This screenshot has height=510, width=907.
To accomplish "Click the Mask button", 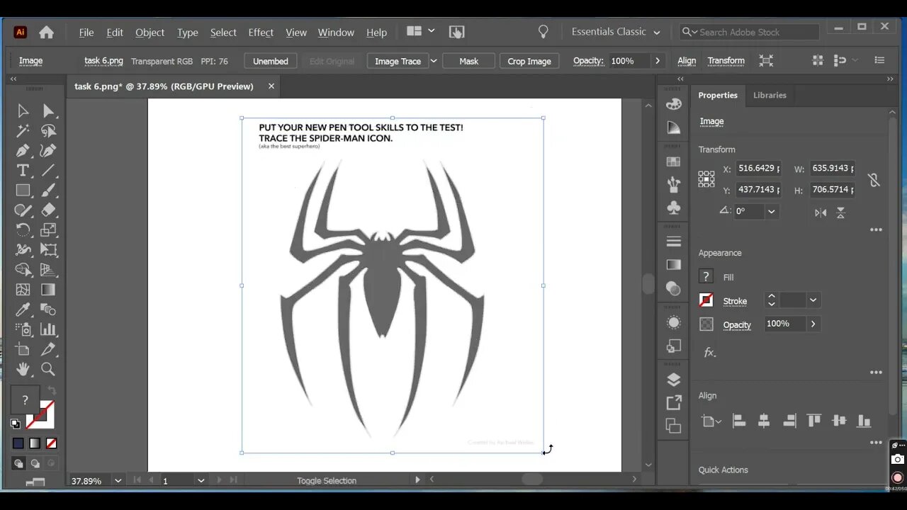I will [x=468, y=61].
